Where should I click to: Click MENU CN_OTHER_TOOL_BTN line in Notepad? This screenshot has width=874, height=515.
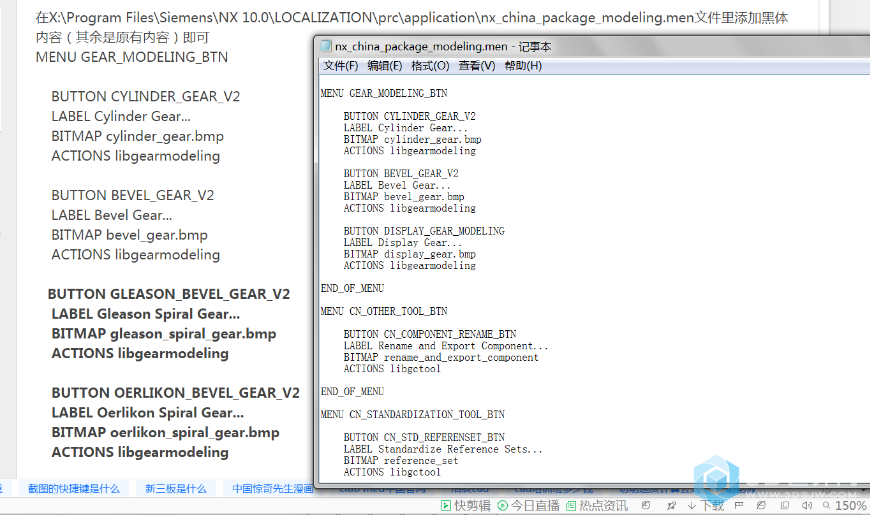(x=384, y=311)
